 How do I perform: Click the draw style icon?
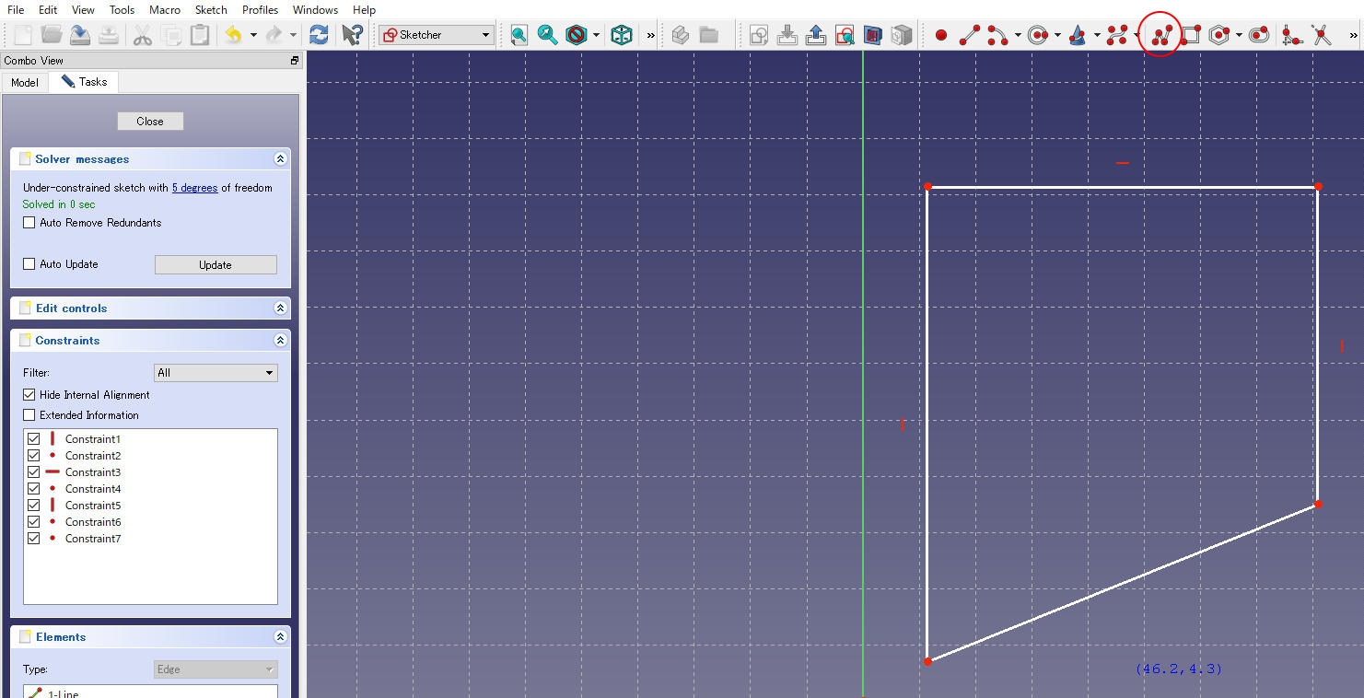[577, 35]
